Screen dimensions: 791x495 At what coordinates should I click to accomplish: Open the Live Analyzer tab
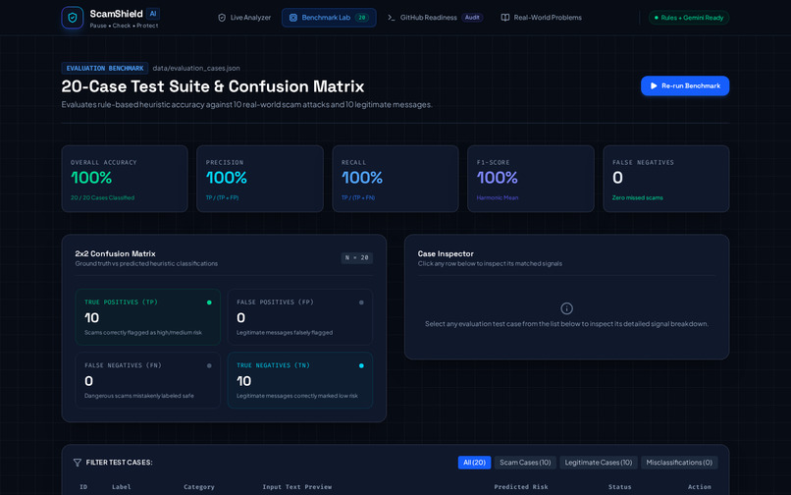tap(244, 18)
